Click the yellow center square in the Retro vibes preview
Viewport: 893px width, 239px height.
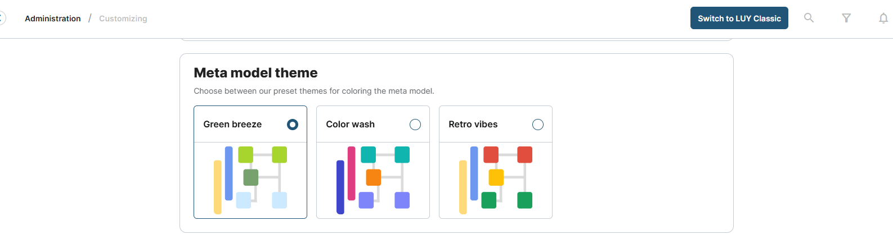point(496,177)
